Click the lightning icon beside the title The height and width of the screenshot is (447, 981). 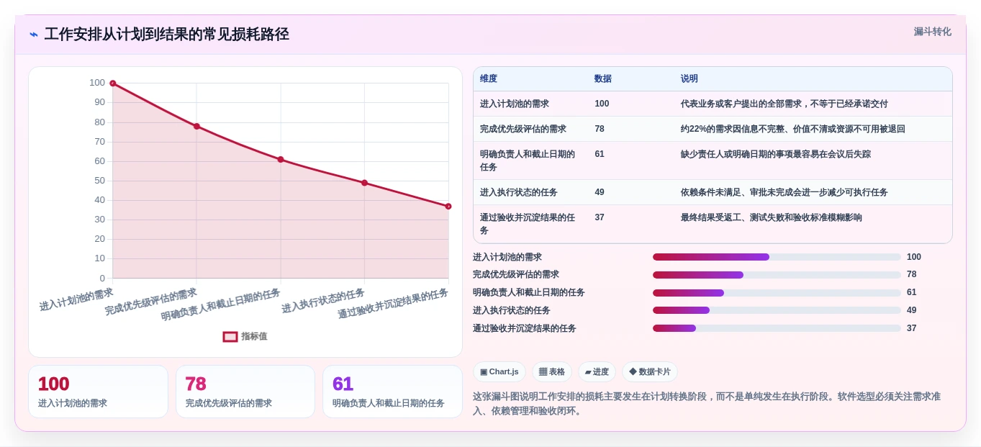point(34,35)
